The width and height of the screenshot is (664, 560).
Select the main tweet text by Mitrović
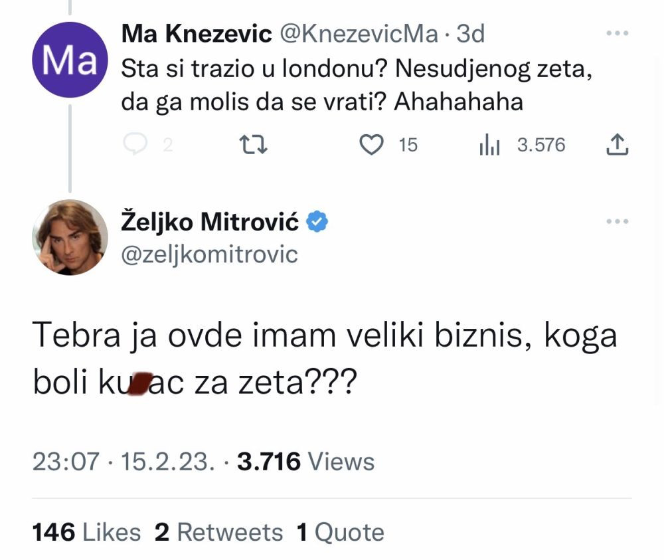point(324,359)
